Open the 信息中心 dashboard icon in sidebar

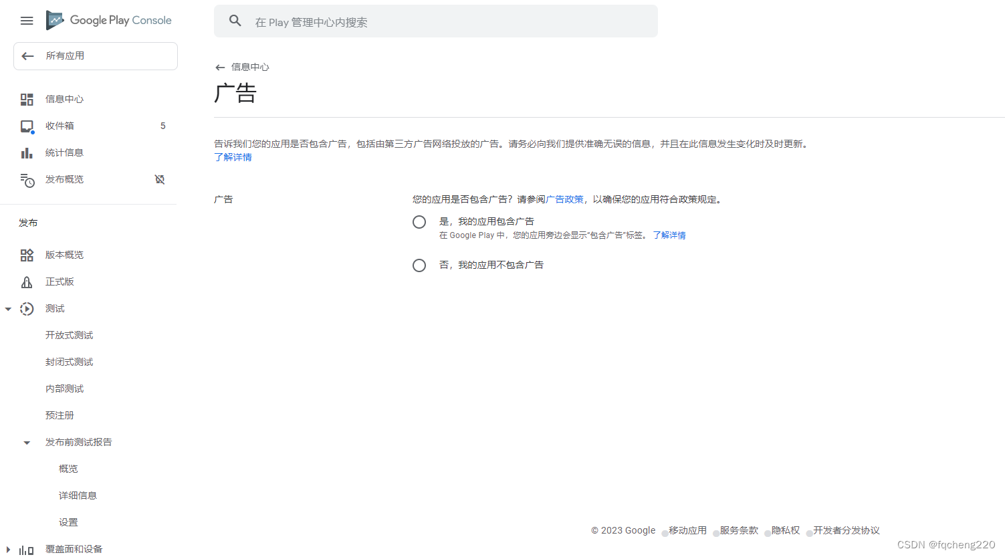pos(27,98)
